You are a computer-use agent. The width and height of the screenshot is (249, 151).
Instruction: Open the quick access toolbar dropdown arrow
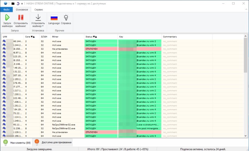tap(21, 4)
